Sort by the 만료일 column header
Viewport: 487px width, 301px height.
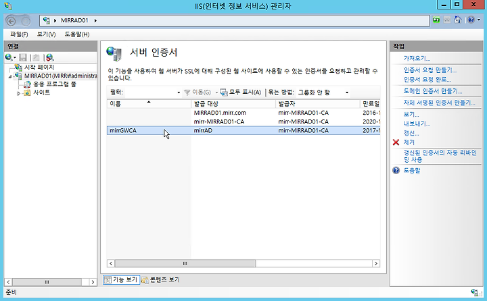370,104
